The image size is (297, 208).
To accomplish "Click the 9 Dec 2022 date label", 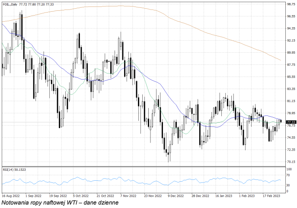I will click(x=175, y=195).
